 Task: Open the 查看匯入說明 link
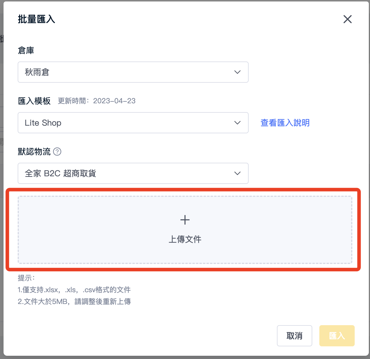[285, 123]
